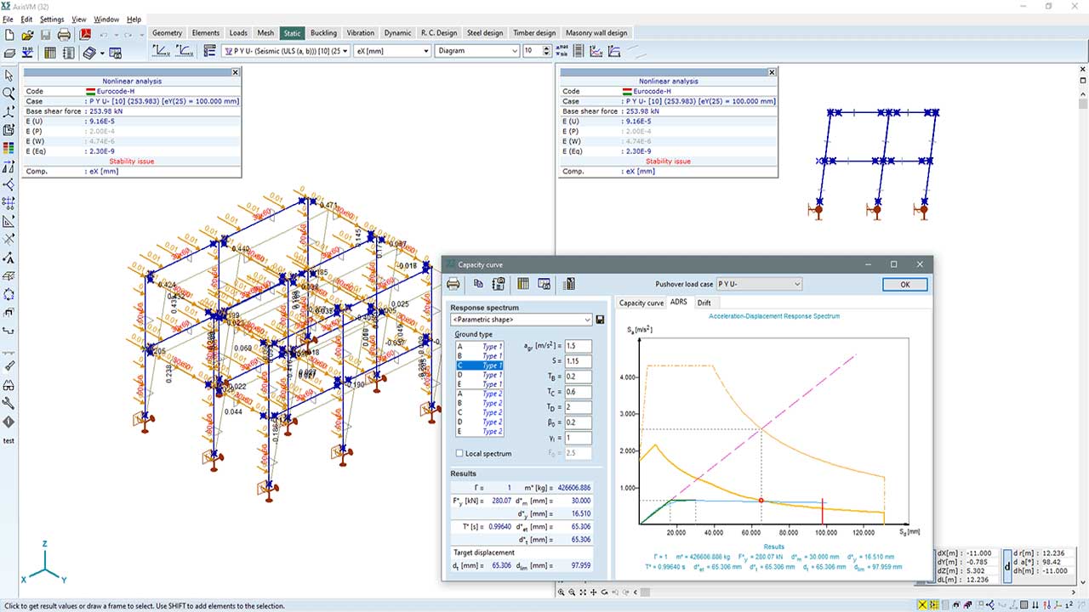Open the table icon in Capacity curve toolbar

(522, 284)
